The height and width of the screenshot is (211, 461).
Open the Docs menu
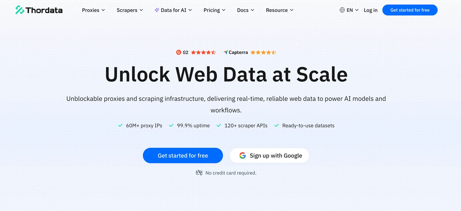pos(245,10)
